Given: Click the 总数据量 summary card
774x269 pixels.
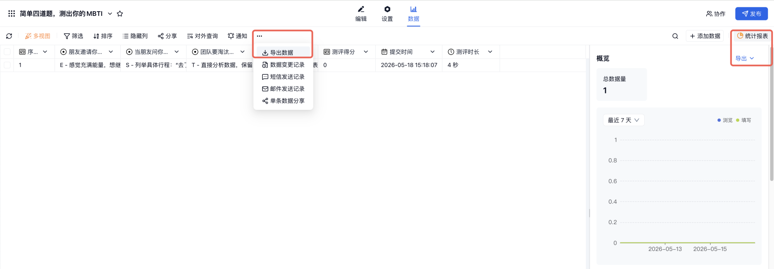Looking at the screenshot, I should (x=622, y=85).
